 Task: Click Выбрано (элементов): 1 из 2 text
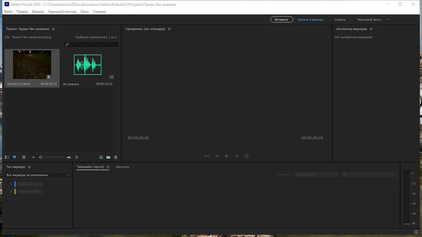[x=96, y=37]
